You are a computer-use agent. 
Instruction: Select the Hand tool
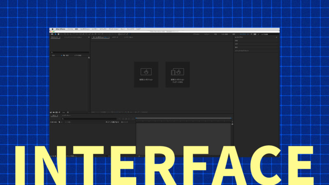58,34
